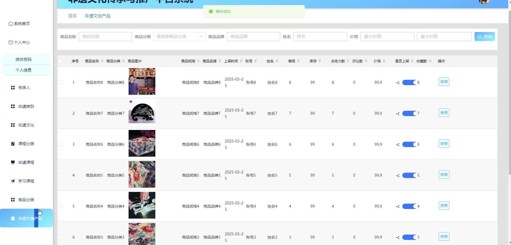Click the share icon in the 商品名称7 row
This screenshot has height=245, width=511.
398,114
